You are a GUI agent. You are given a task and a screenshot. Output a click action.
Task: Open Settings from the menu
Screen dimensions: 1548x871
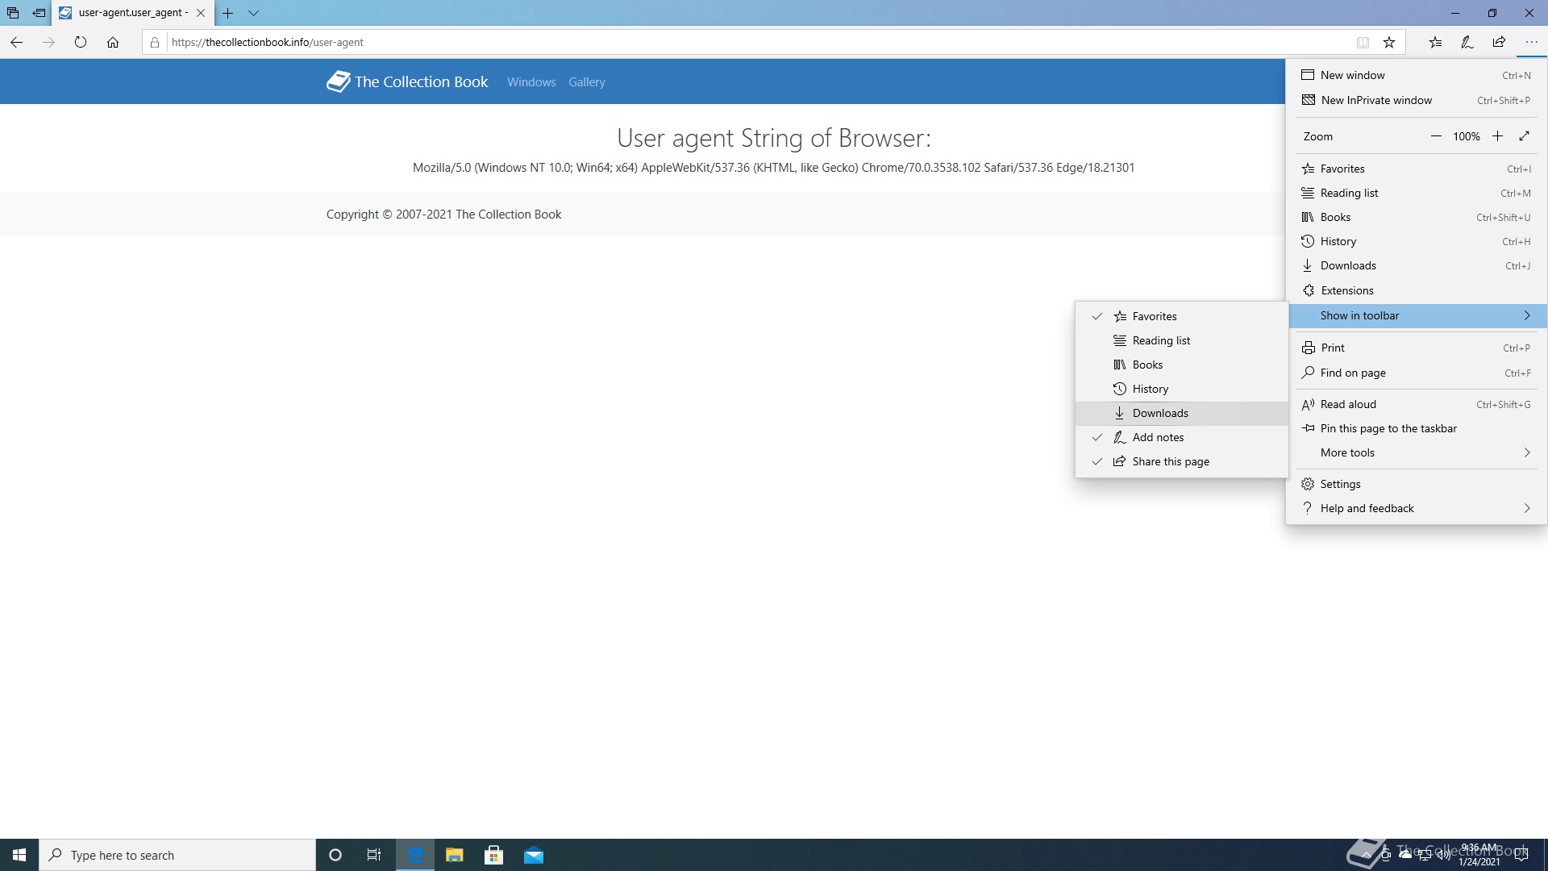click(x=1340, y=484)
